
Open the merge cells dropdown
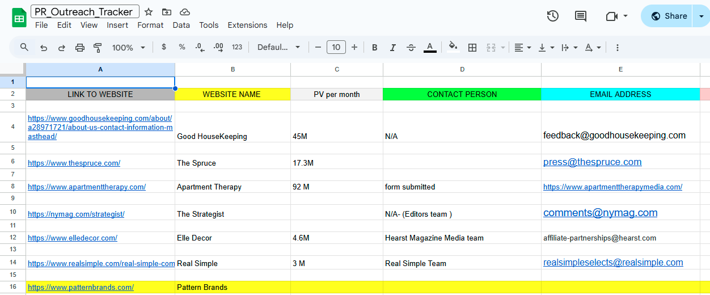(x=495, y=48)
